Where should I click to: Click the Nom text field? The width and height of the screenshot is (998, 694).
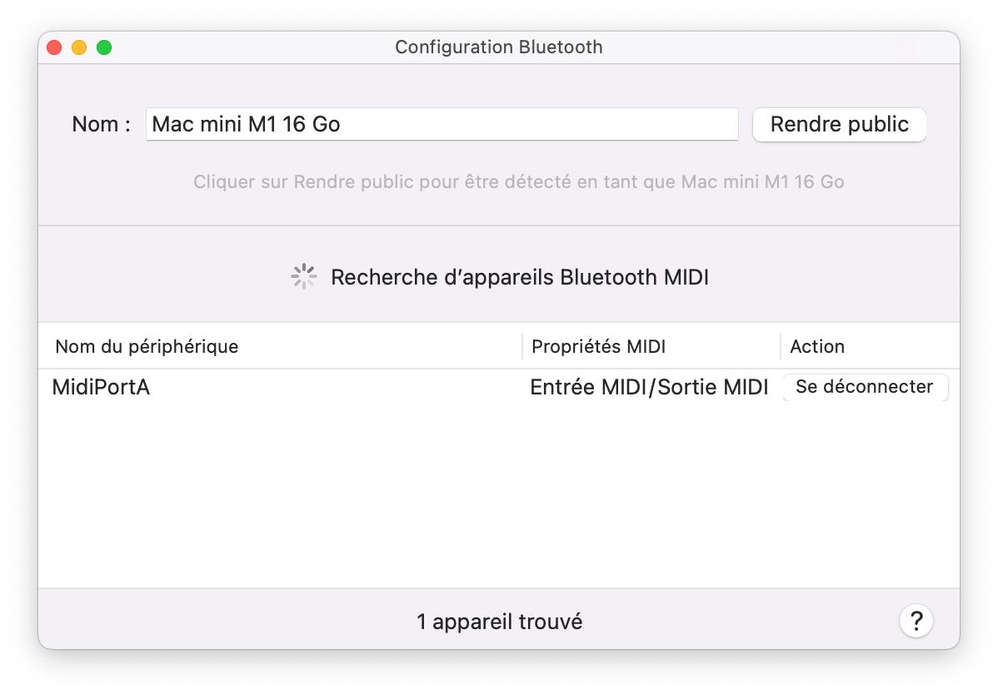tap(442, 124)
